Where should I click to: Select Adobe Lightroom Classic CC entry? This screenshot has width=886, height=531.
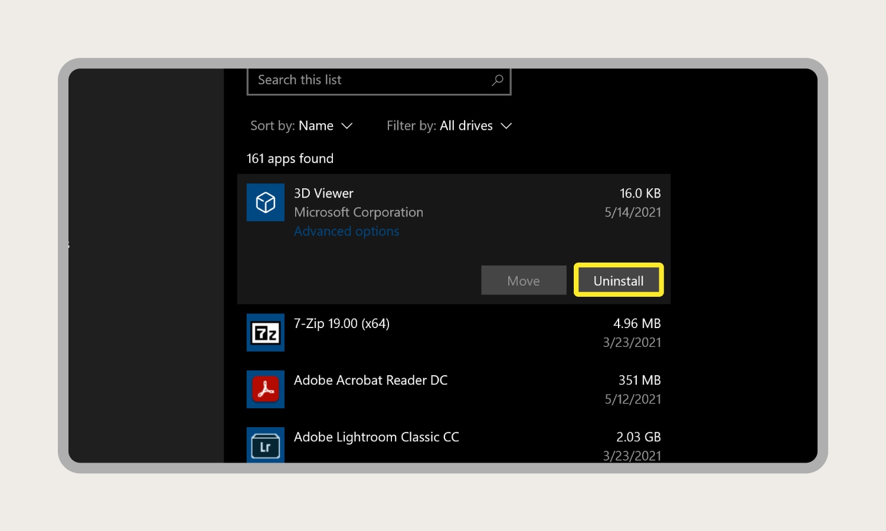pos(454,444)
